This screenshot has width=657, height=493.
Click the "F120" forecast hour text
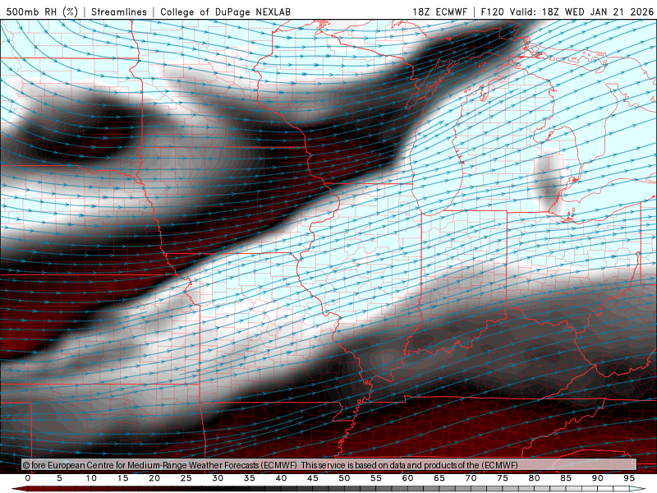[492, 12]
